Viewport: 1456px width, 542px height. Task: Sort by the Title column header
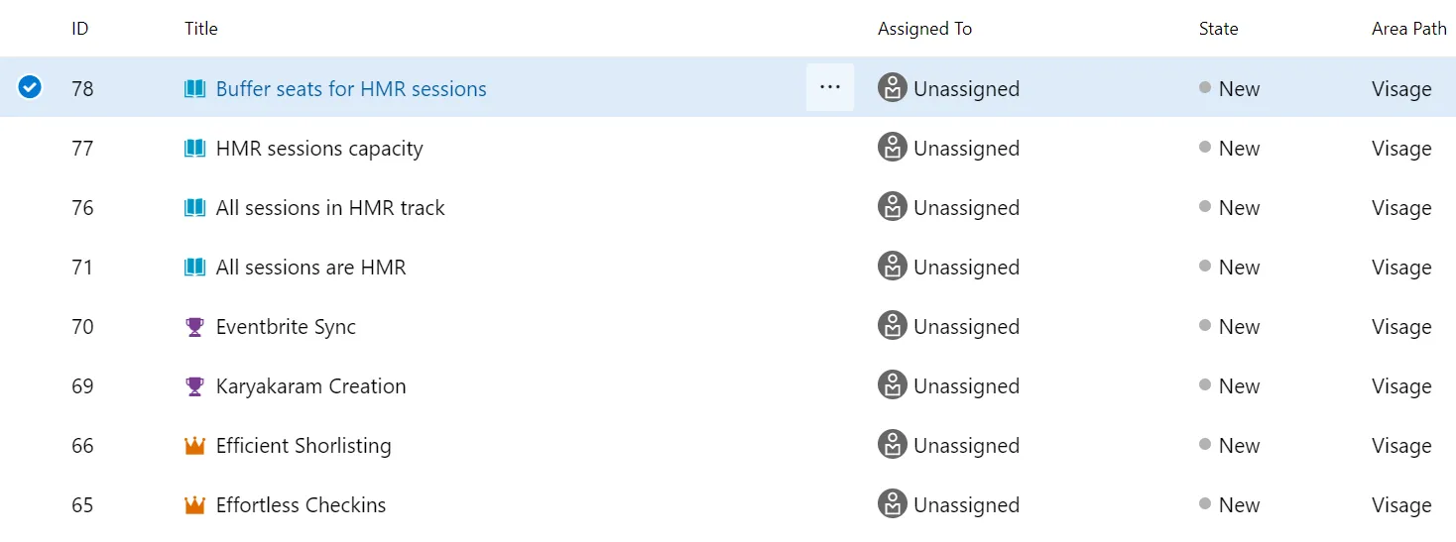(x=201, y=29)
